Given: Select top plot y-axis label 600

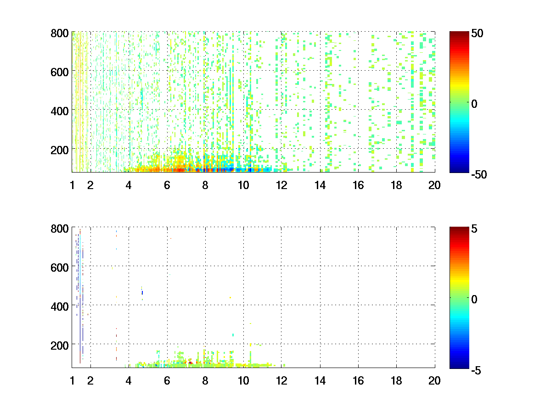Looking at the screenshot, I should point(60,72).
